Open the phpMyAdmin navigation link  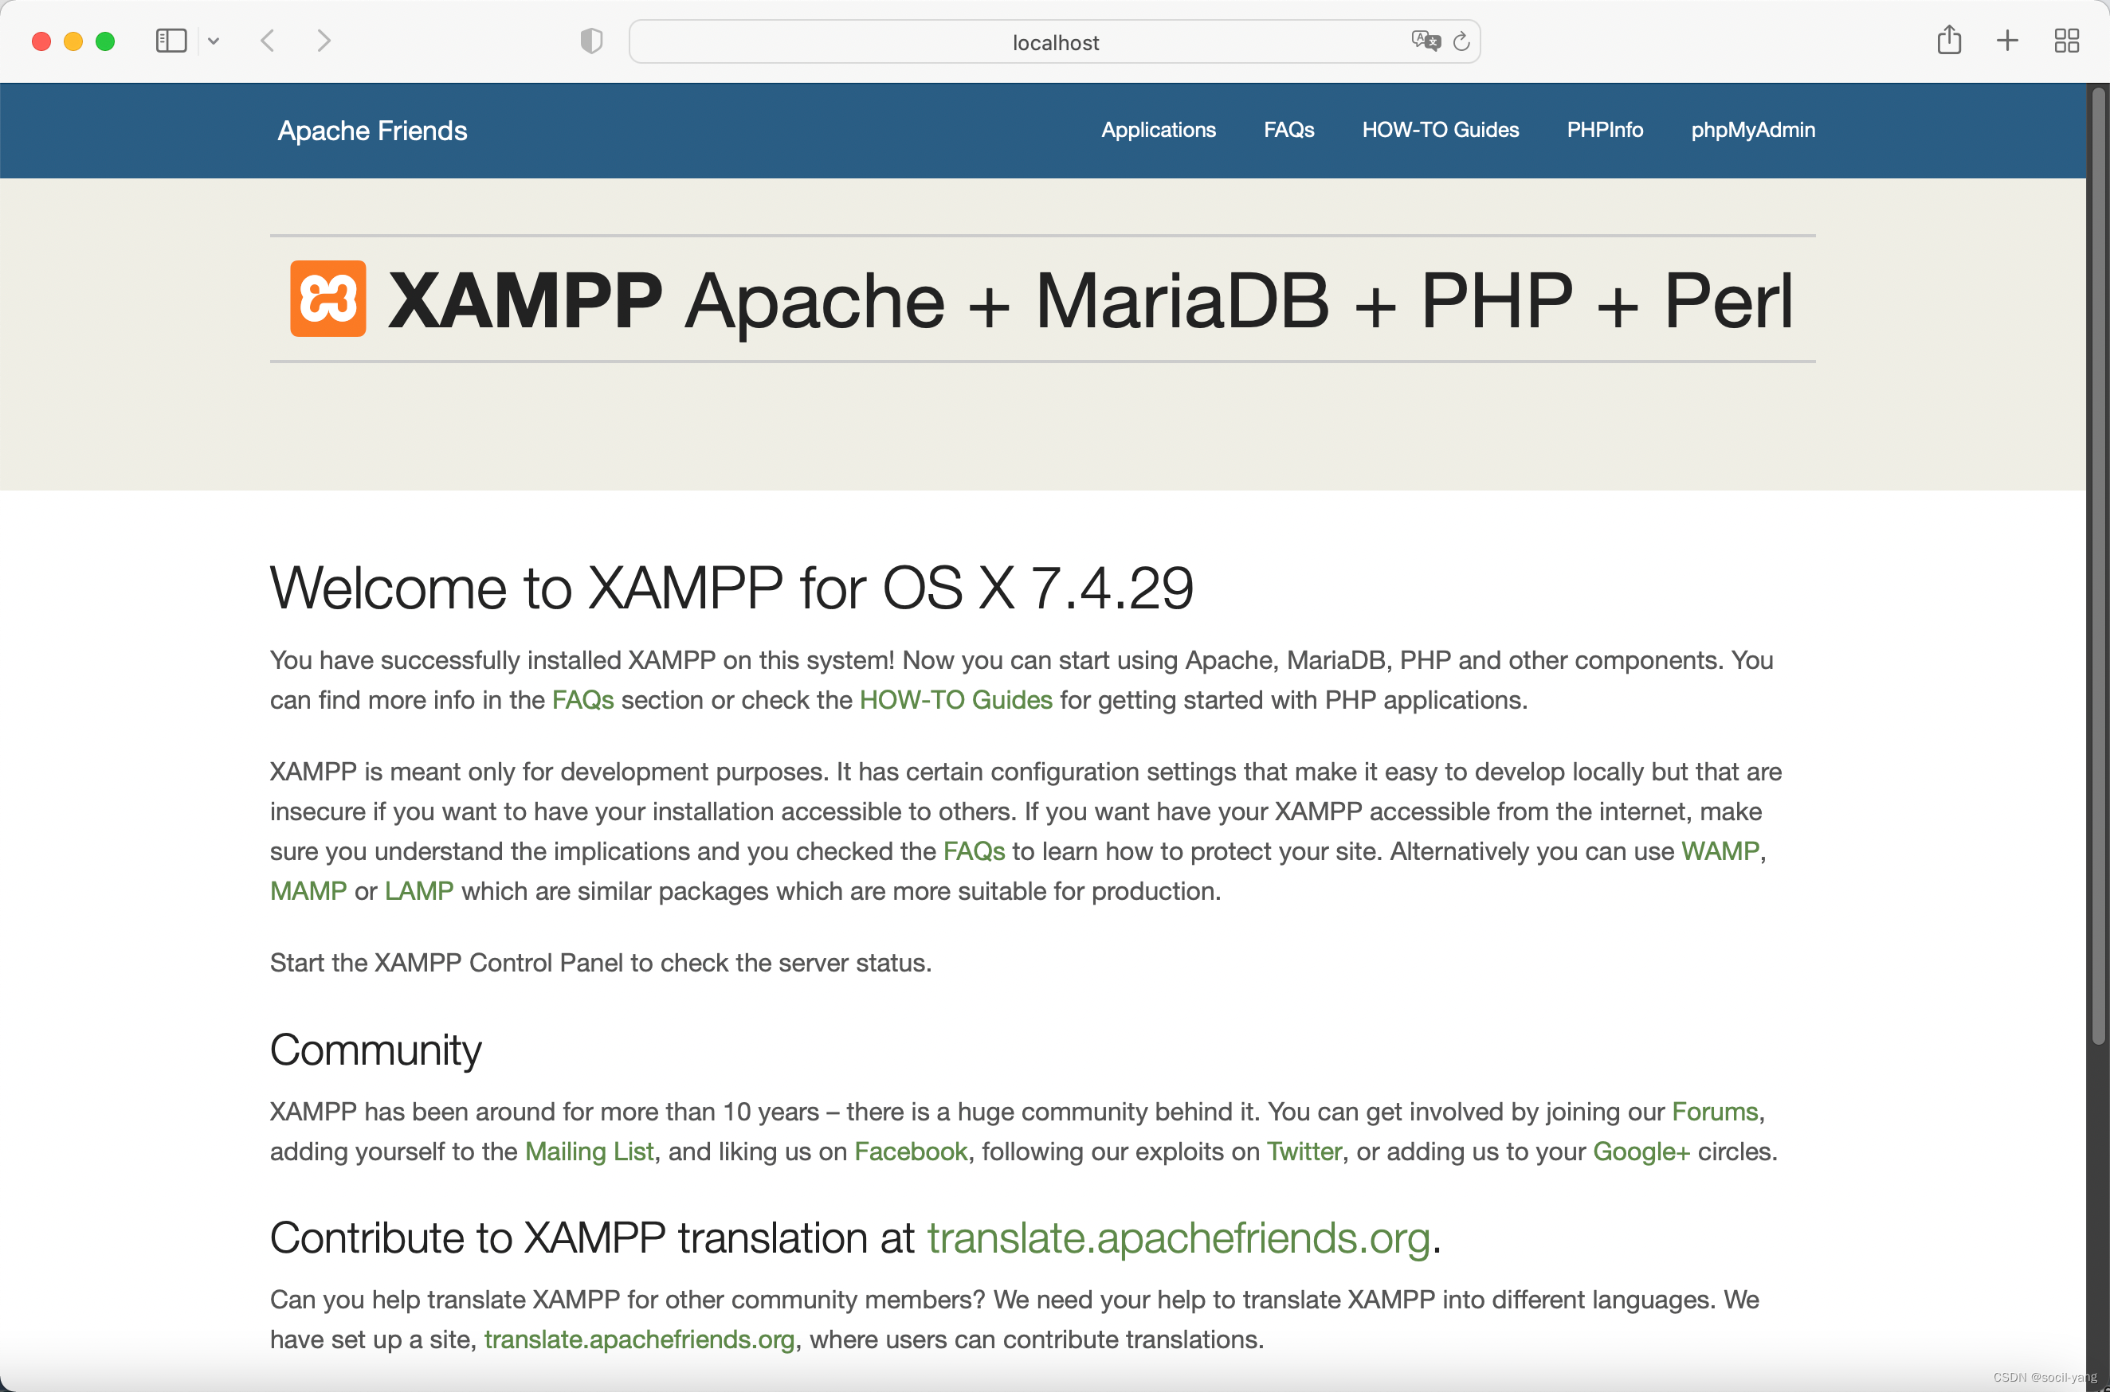click(1752, 130)
